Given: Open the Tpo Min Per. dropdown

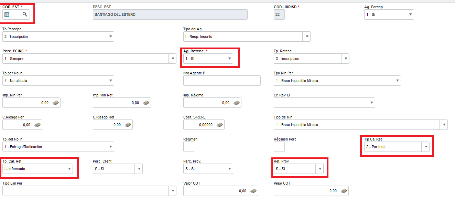Looking at the screenshot, I should tap(397, 81).
